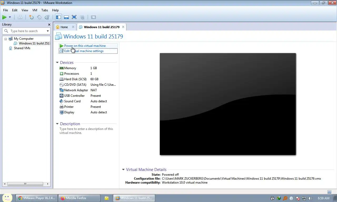Open the File menu
The image size is (337, 202).
tap(6, 10)
